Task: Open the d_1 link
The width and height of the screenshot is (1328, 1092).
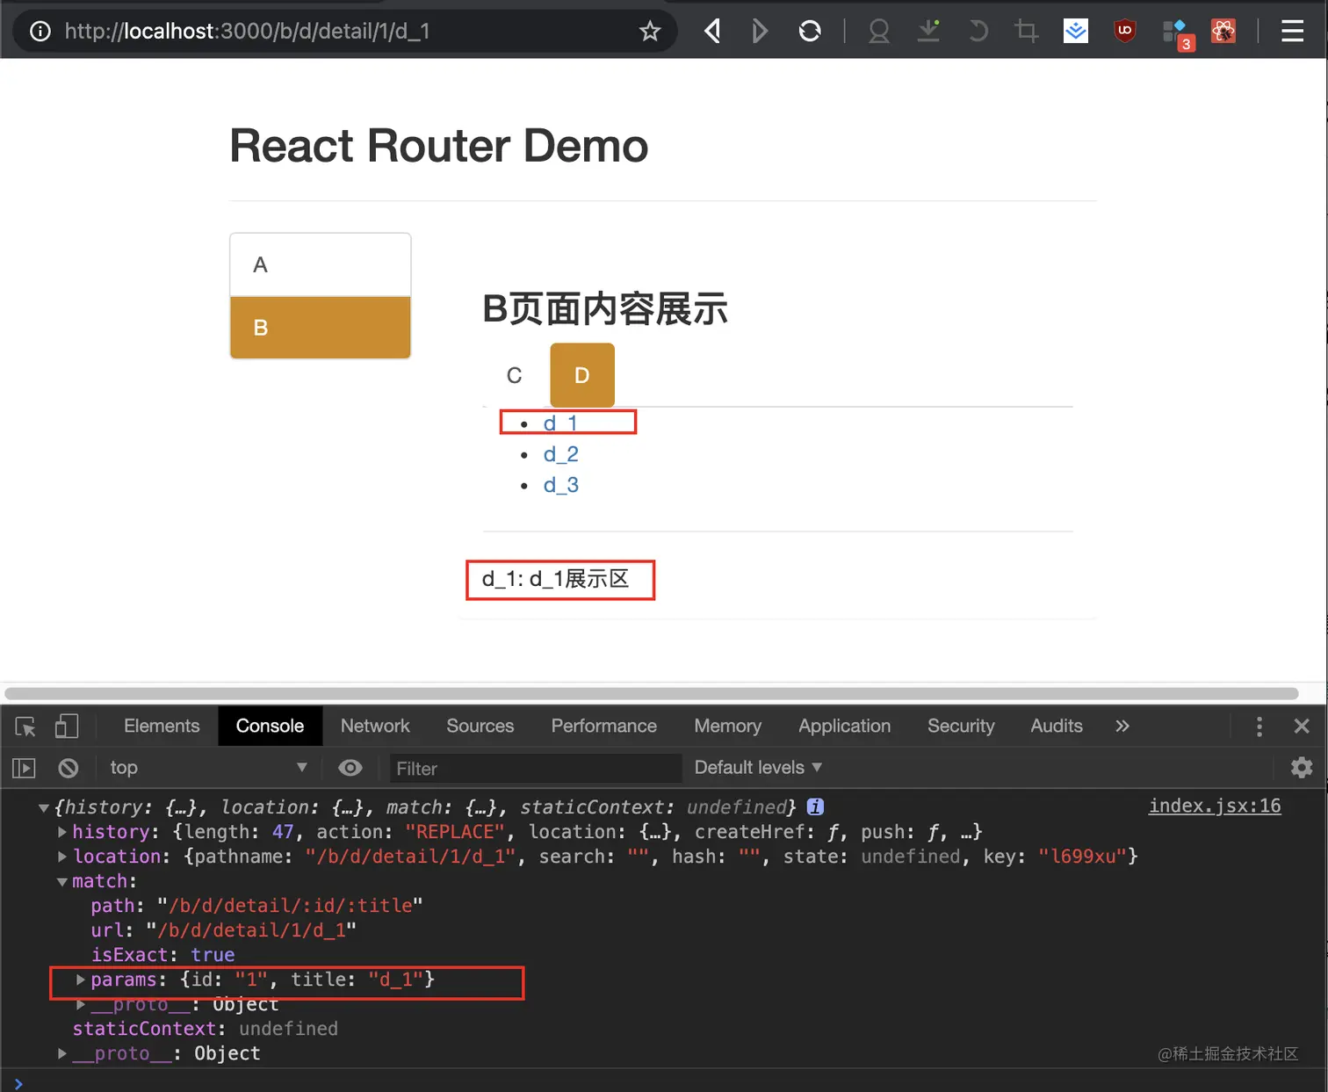Action: click(x=560, y=423)
